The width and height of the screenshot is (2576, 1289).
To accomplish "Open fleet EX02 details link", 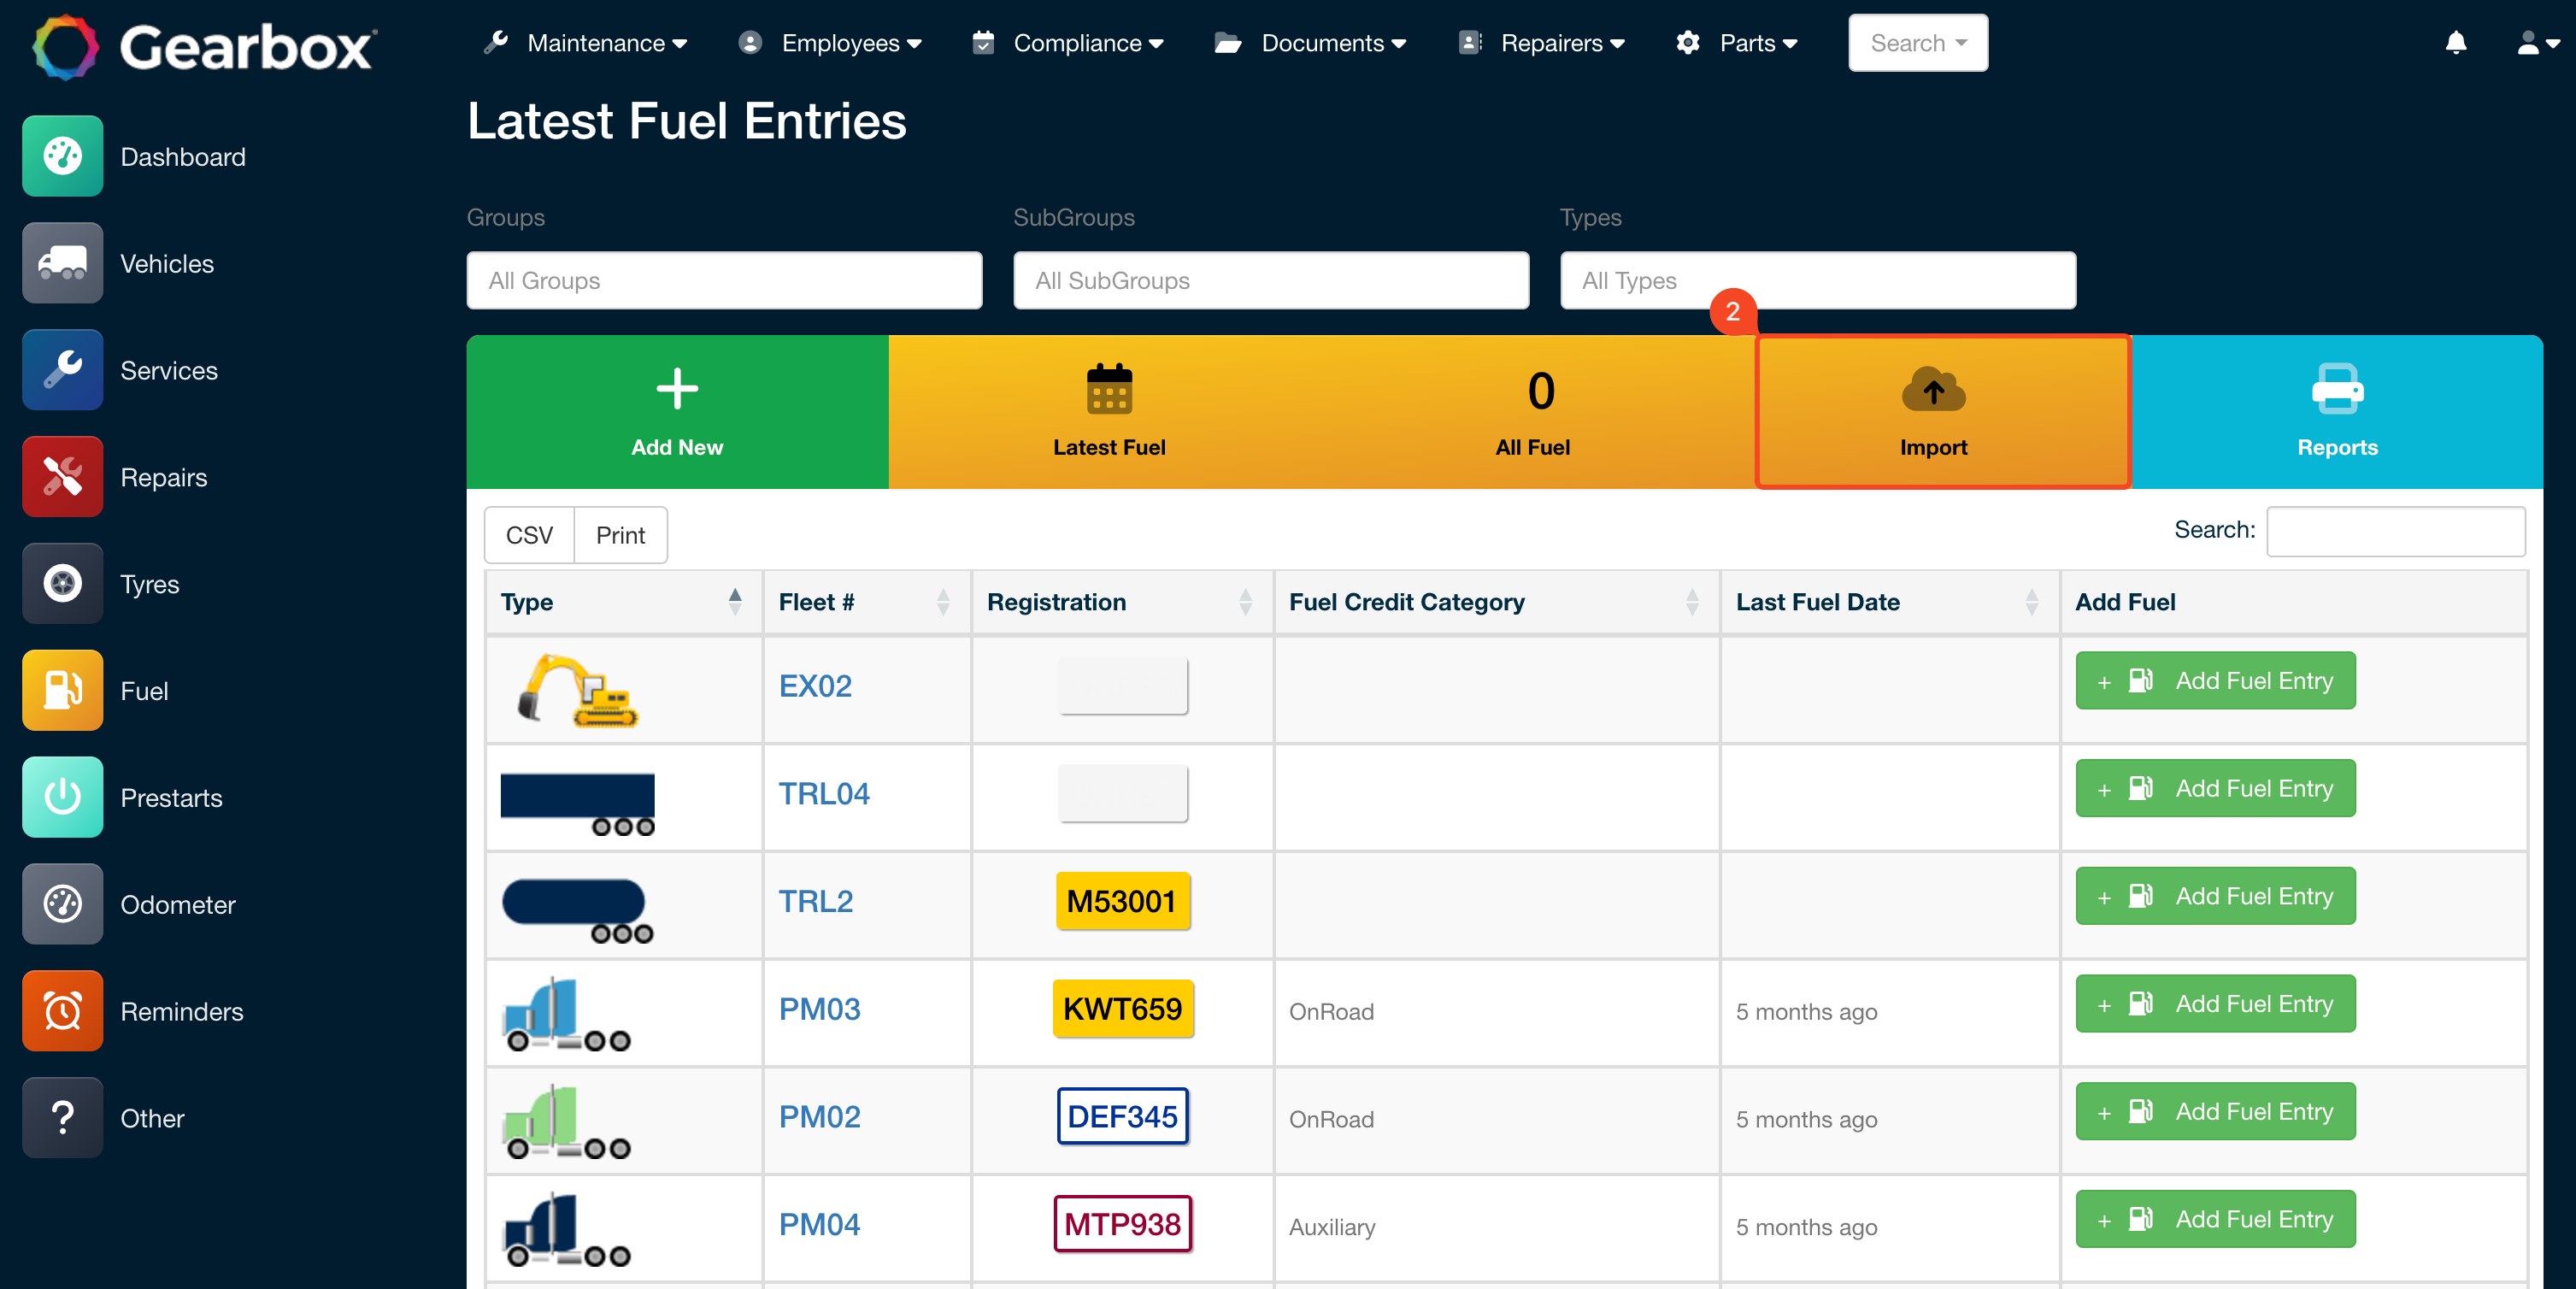I will 815,686.
